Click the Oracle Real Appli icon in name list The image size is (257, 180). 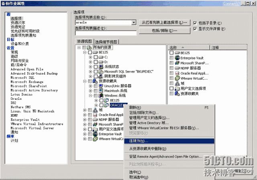click(177, 73)
